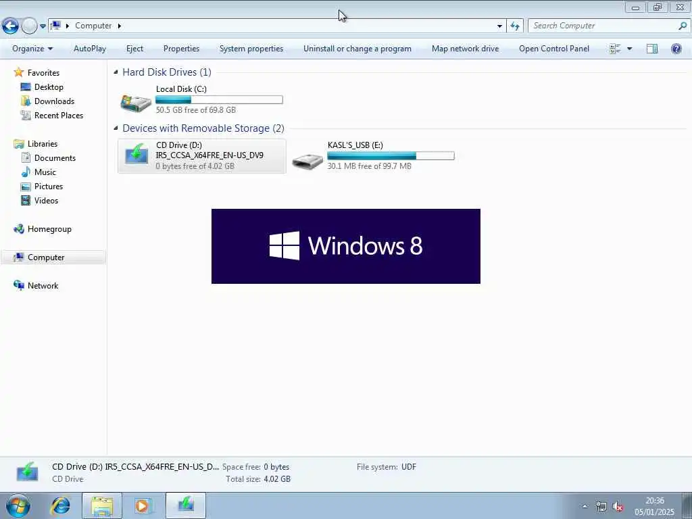The image size is (692, 519).
Task: Open the Organize menu
Action: [x=32, y=49]
